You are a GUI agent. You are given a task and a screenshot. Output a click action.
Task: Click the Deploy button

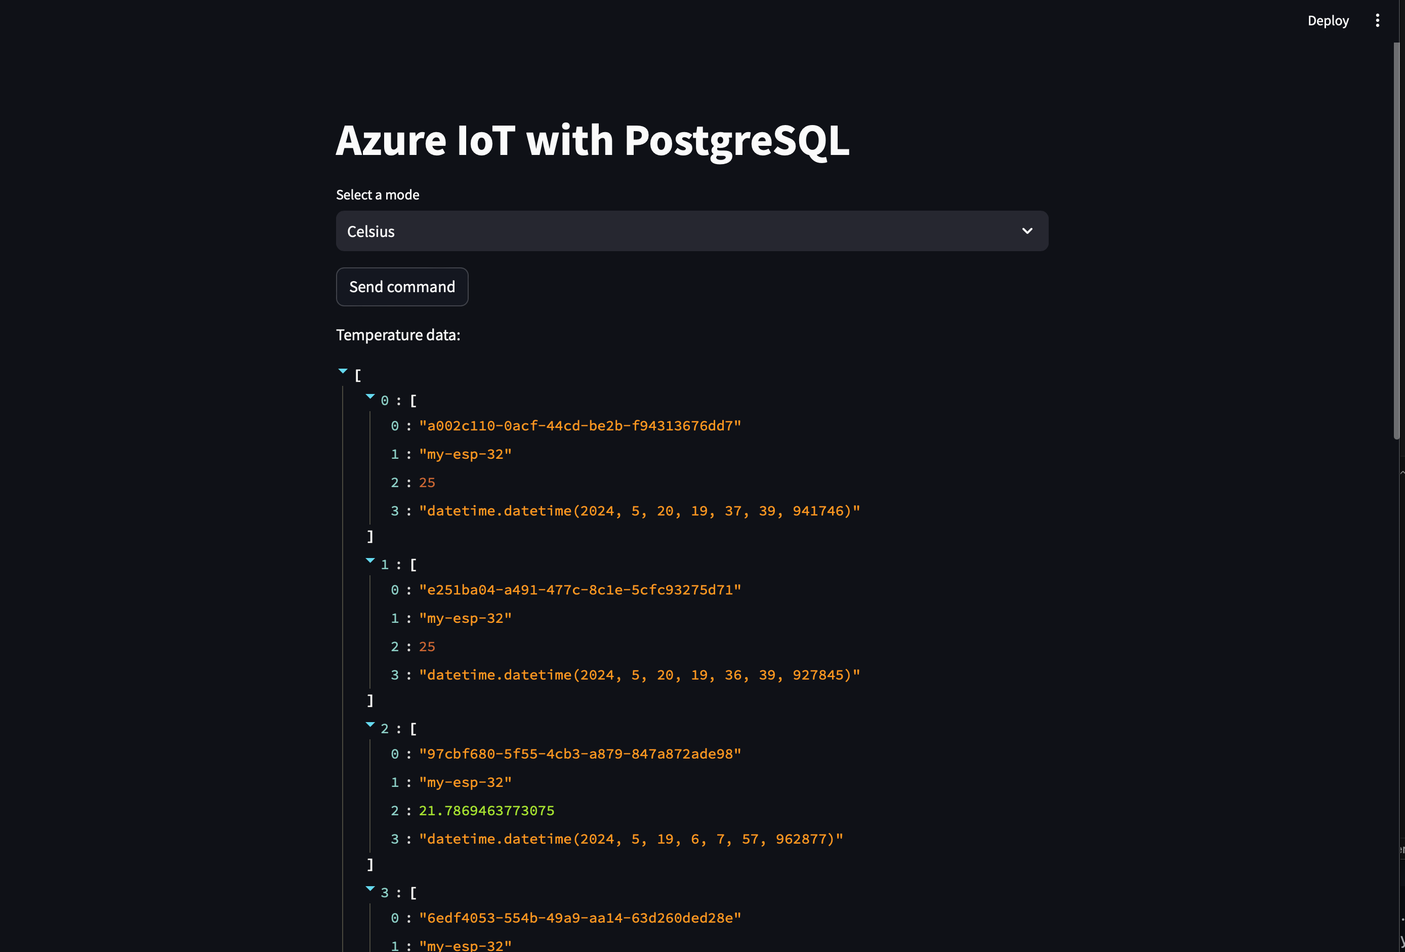(x=1328, y=21)
